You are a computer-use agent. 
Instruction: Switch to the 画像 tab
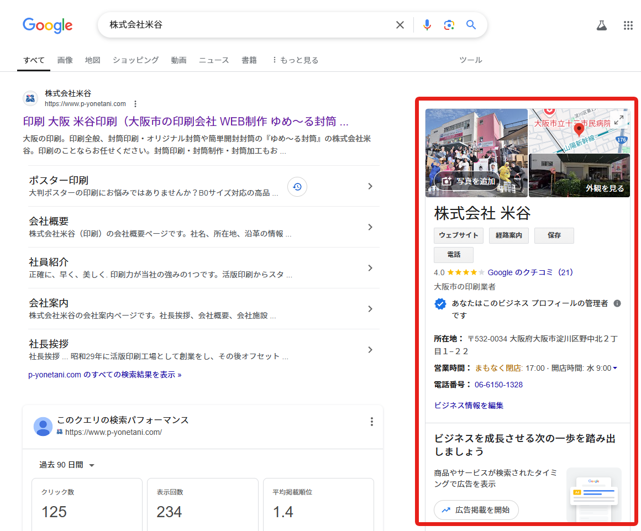(65, 60)
